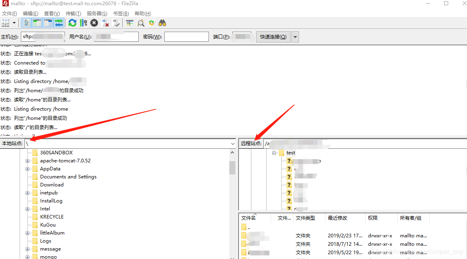Image resolution: width=467 pixels, height=259 pixels.
Task: Select the folder modified 2019/2/23
Action: 334,236
